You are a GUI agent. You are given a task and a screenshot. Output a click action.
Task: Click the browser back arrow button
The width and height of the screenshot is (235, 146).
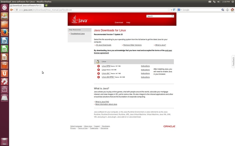click(11, 10)
